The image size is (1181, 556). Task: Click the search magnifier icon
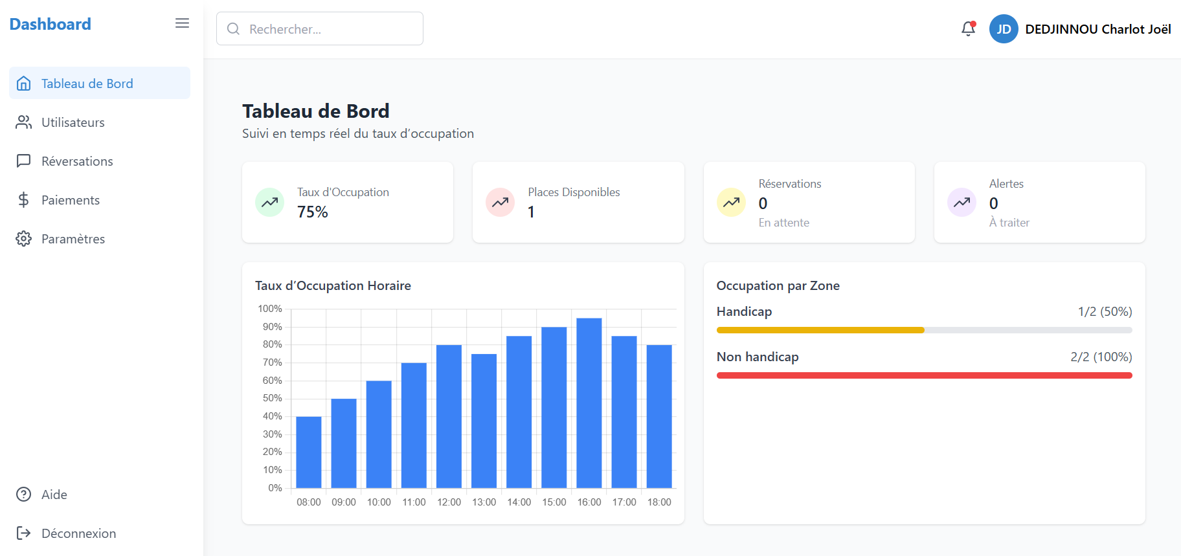[x=233, y=28]
